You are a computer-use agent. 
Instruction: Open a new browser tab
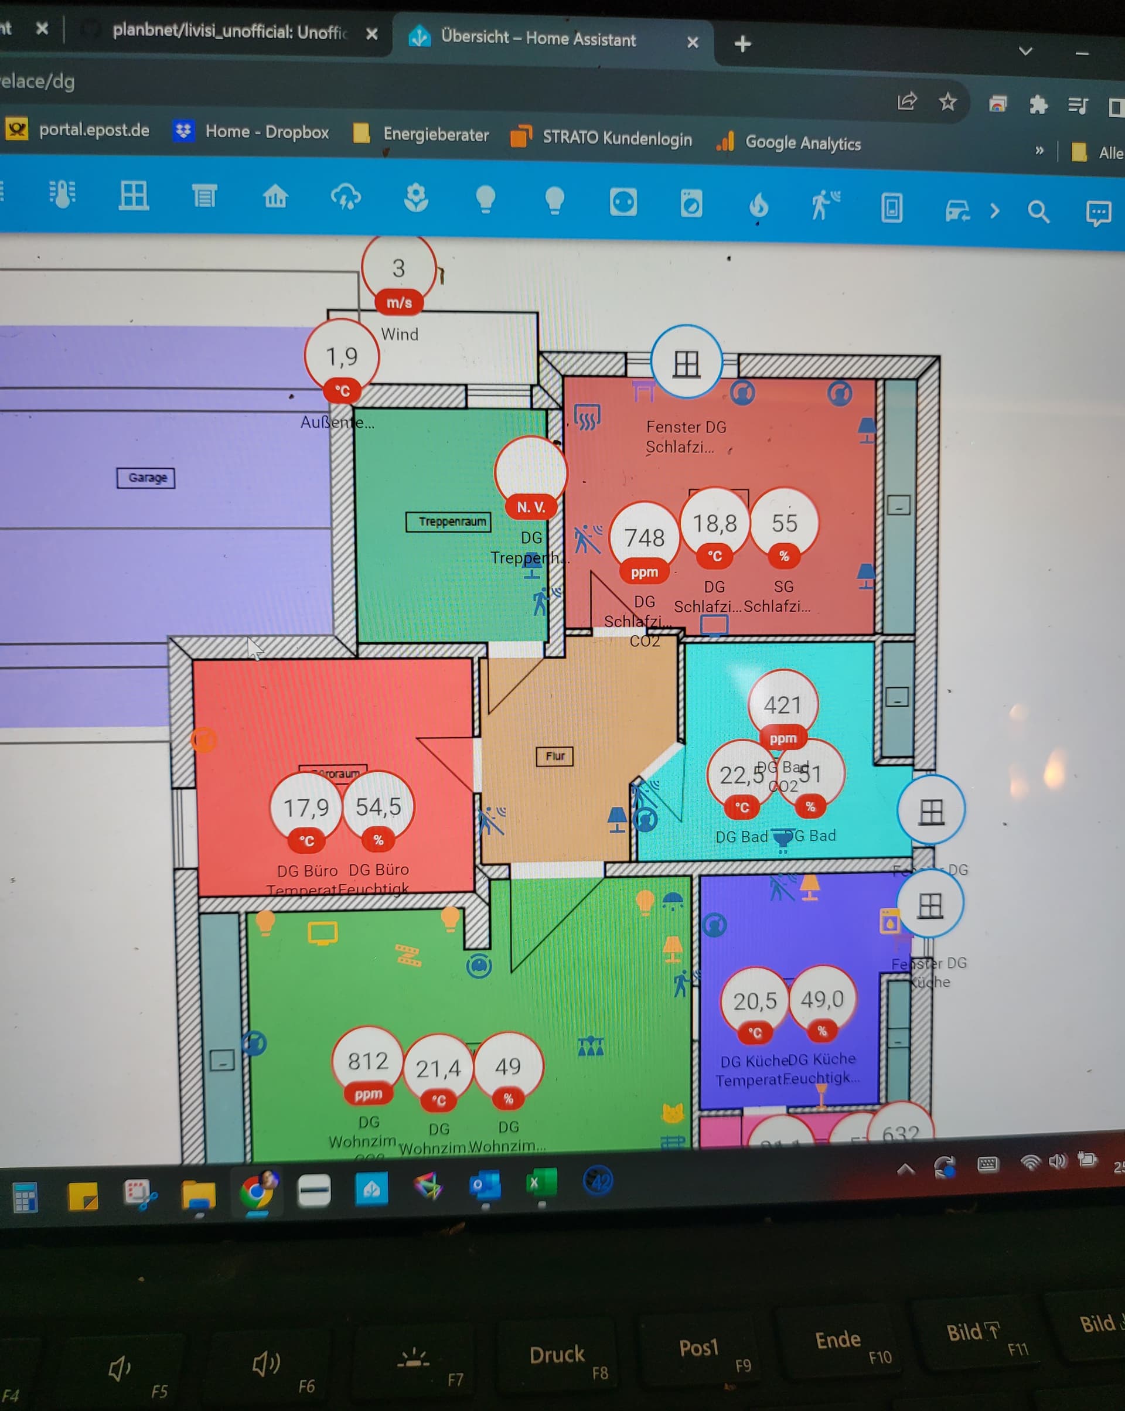point(742,44)
